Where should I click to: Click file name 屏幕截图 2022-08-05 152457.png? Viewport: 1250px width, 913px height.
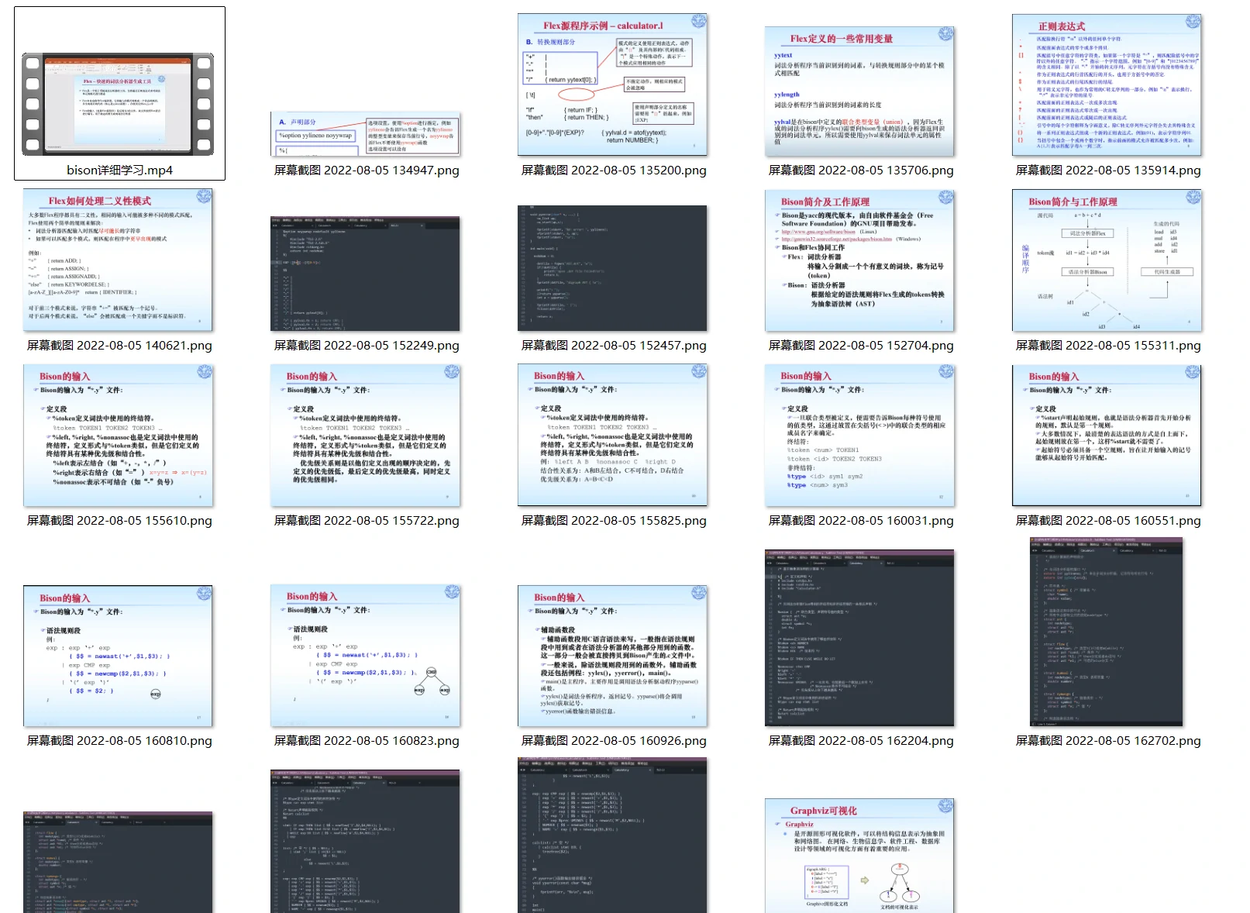tap(614, 346)
